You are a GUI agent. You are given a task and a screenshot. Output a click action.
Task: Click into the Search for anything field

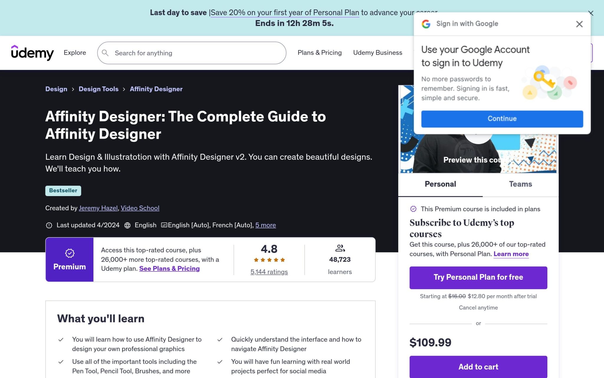tap(192, 53)
